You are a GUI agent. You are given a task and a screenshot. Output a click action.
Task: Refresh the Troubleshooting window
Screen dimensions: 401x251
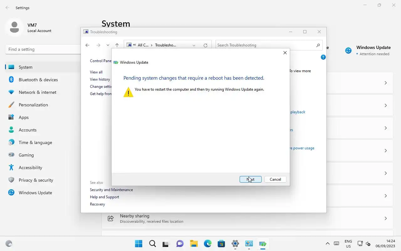[x=206, y=45]
